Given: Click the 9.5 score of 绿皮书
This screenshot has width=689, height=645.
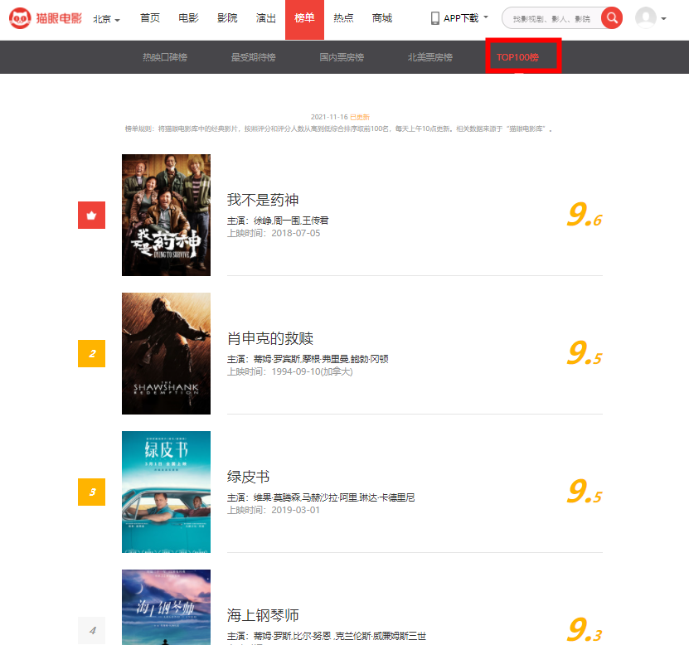Looking at the screenshot, I should tap(585, 492).
